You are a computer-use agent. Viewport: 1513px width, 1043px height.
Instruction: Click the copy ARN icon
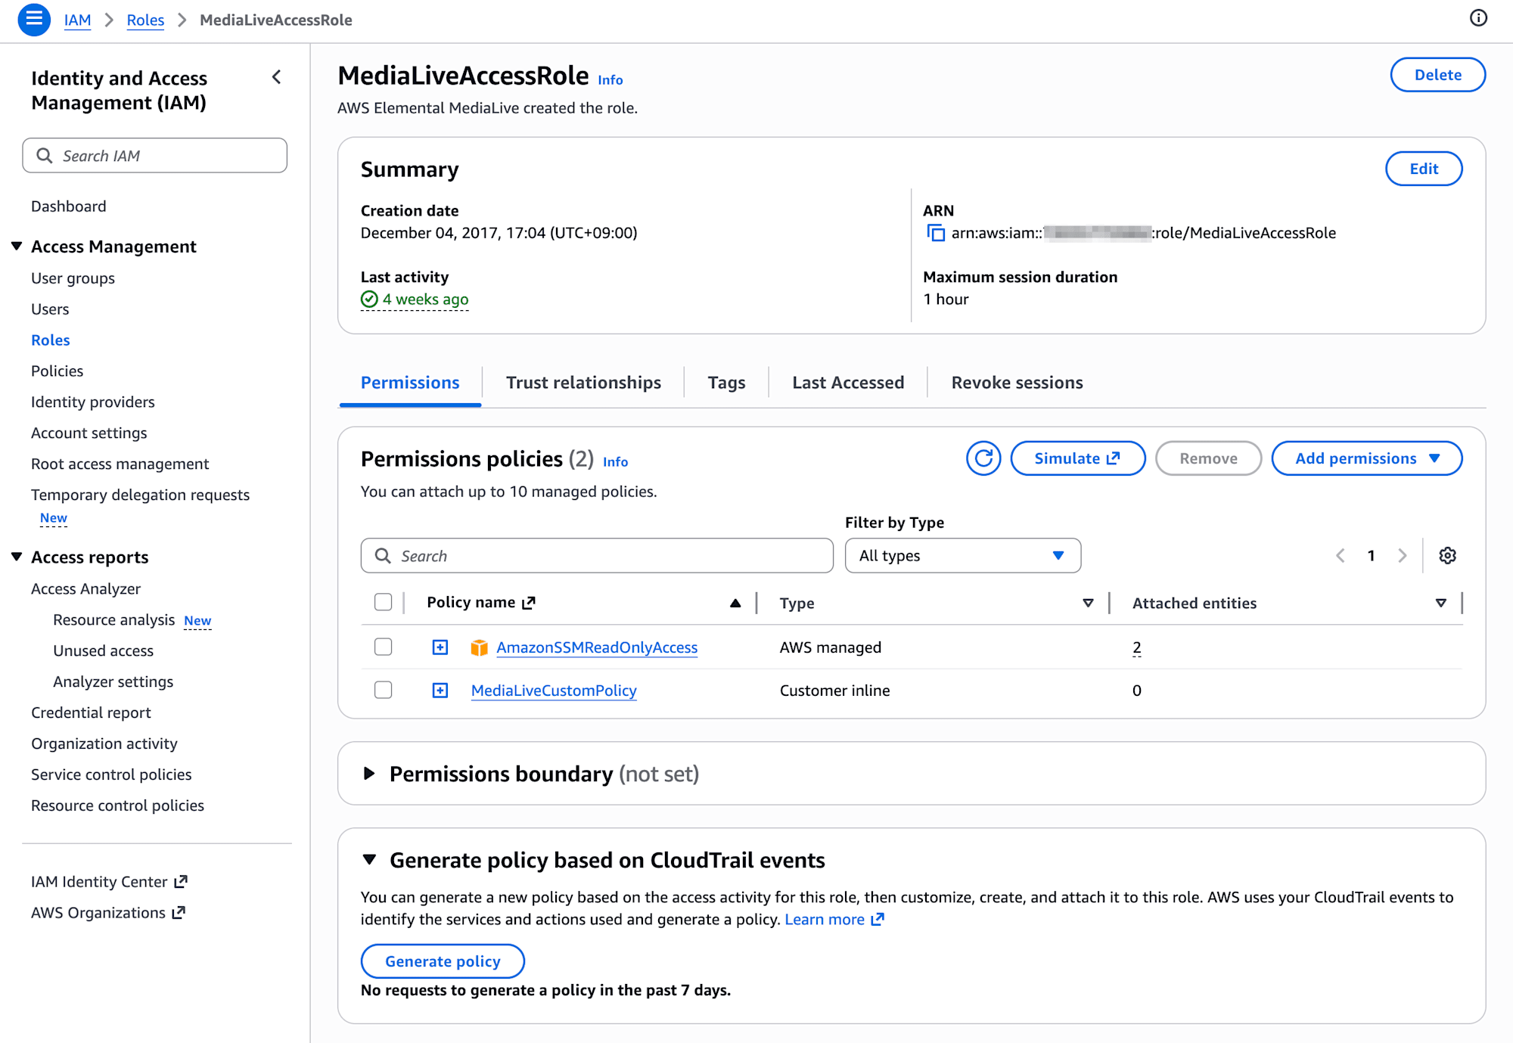(936, 233)
